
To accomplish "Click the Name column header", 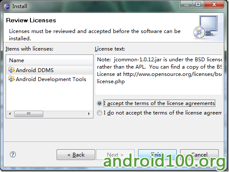I will (x=49, y=60).
